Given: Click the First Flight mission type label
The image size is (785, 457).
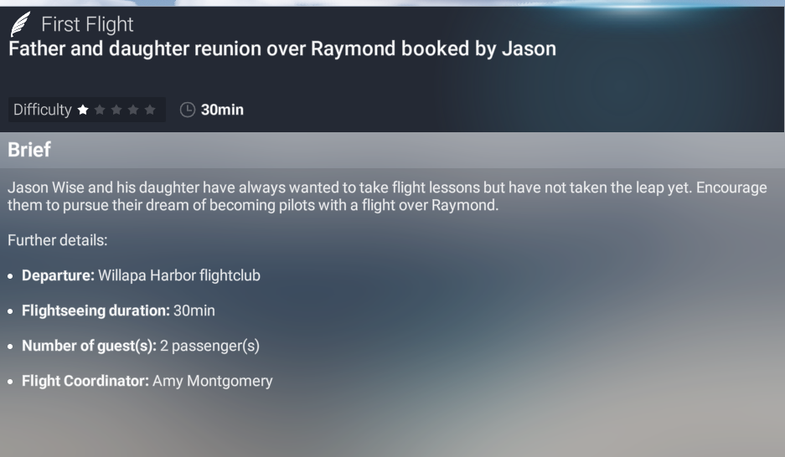Looking at the screenshot, I should tap(87, 24).
